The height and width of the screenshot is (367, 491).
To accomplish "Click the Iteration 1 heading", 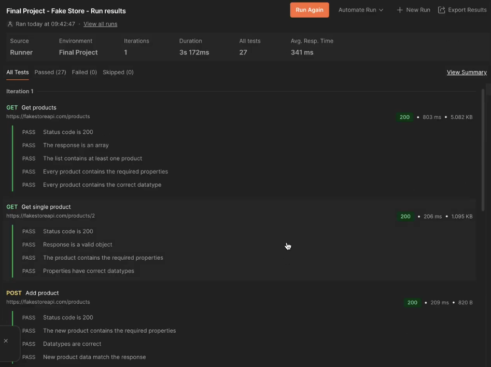I will [x=20, y=91].
